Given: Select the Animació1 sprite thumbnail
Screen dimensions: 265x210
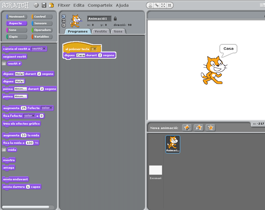Looking at the screenshot, I should [173, 144].
